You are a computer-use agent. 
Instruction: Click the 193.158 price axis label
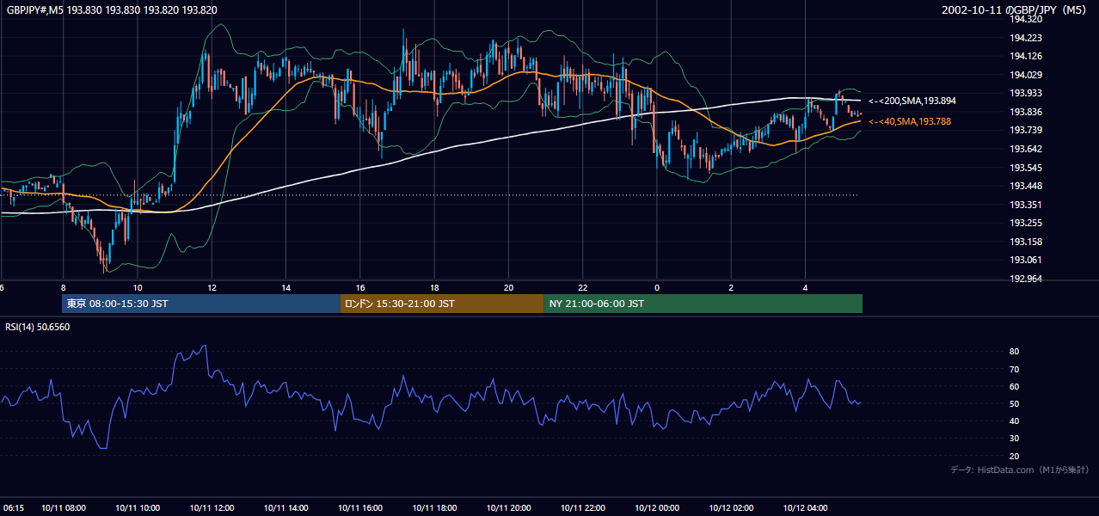pyautogui.click(x=1026, y=242)
